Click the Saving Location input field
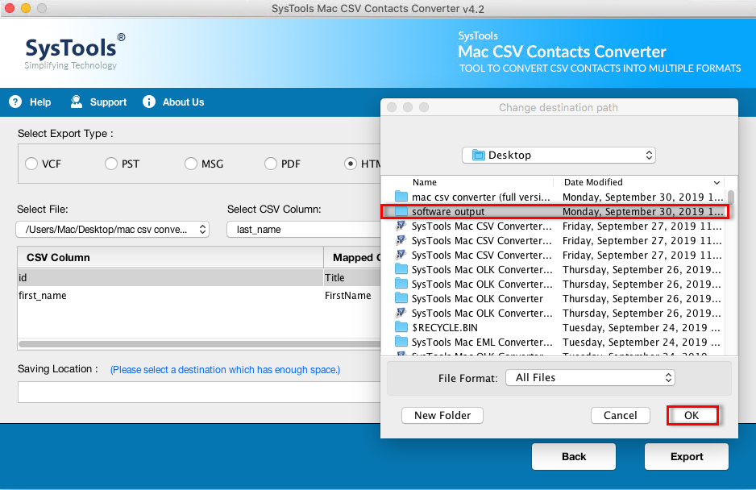The image size is (756, 490). [199, 392]
